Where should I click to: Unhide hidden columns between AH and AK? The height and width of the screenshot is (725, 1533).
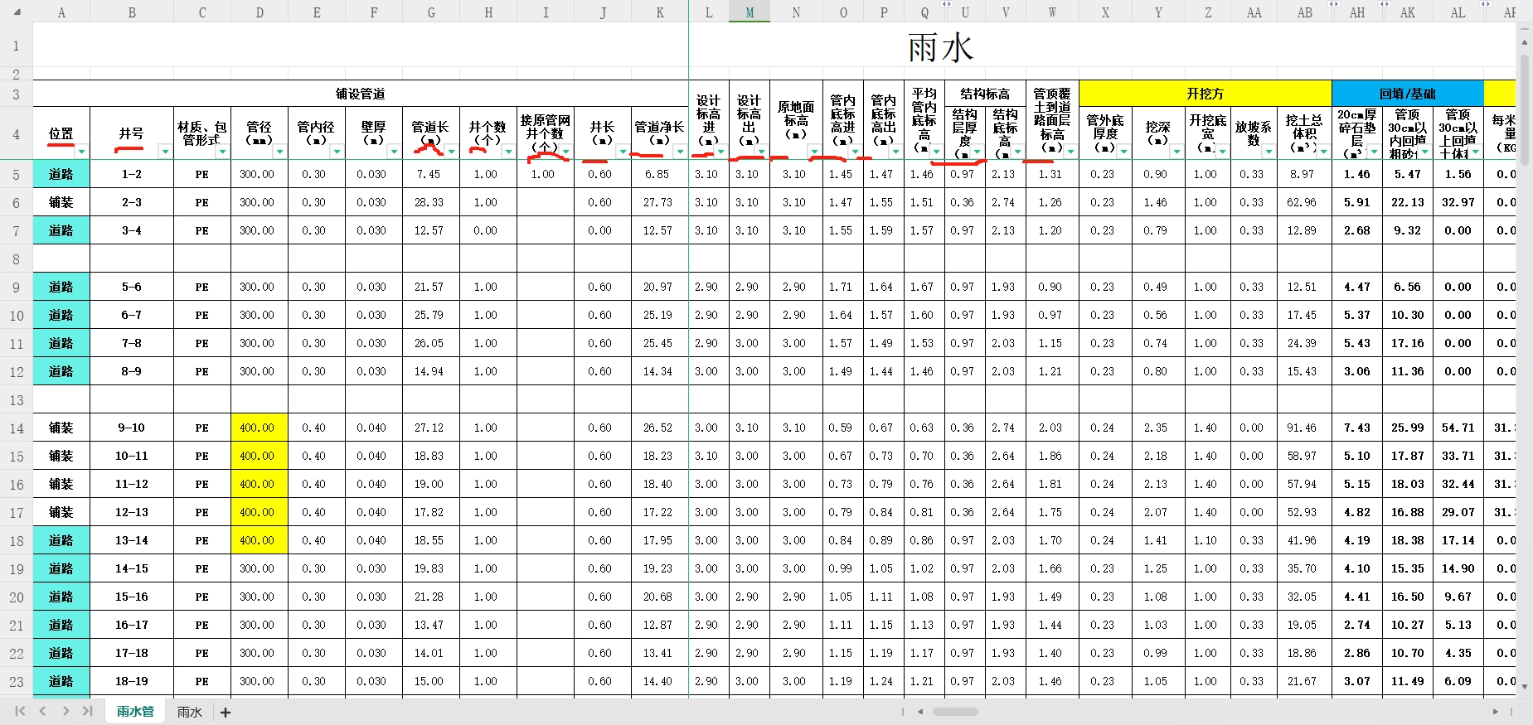click(1384, 4)
